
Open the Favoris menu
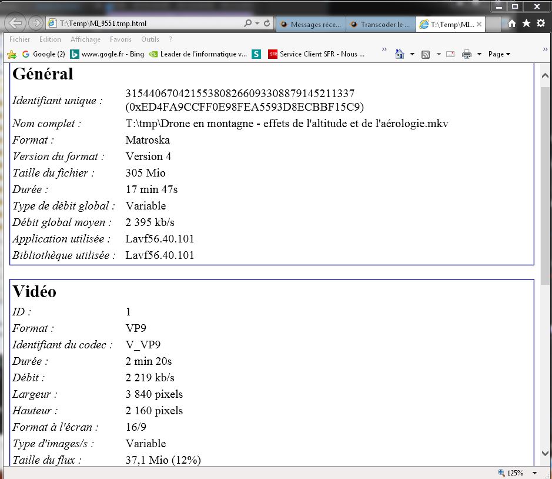click(x=121, y=39)
